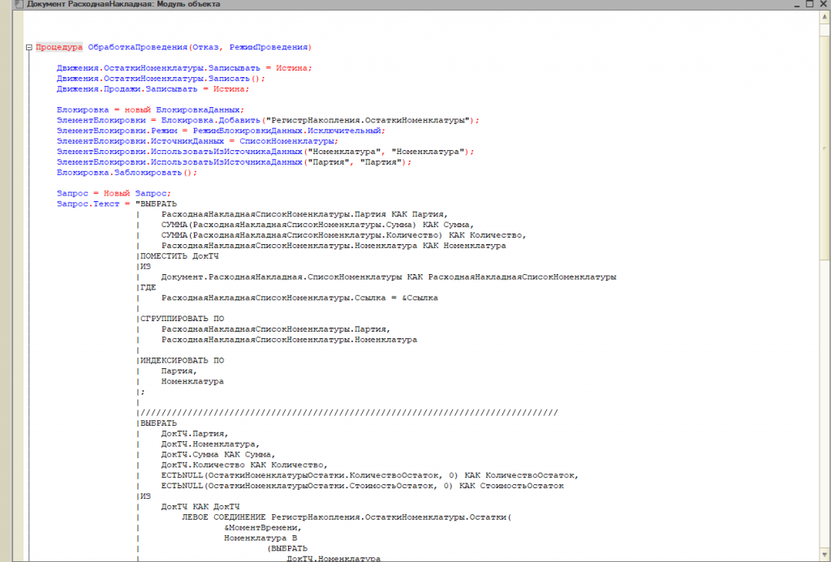Click ИспользоватьИзИсточникаДанных line with "Номенклатура"
The width and height of the screenshot is (831, 562).
[x=265, y=152]
